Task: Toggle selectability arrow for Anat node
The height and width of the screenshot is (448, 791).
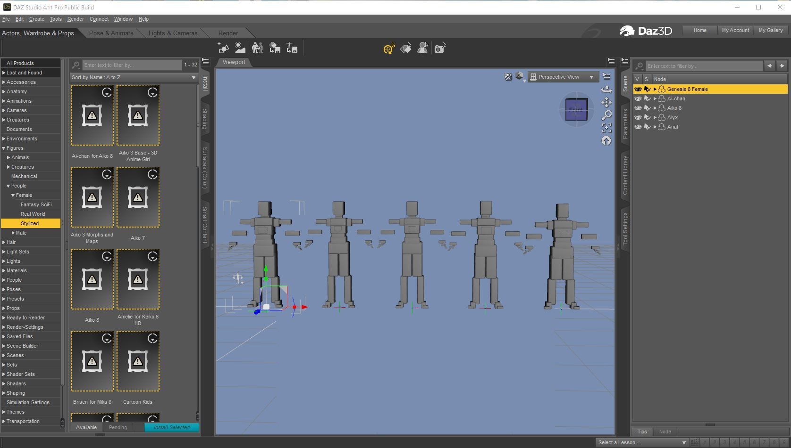Action: (x=648, y=127)
